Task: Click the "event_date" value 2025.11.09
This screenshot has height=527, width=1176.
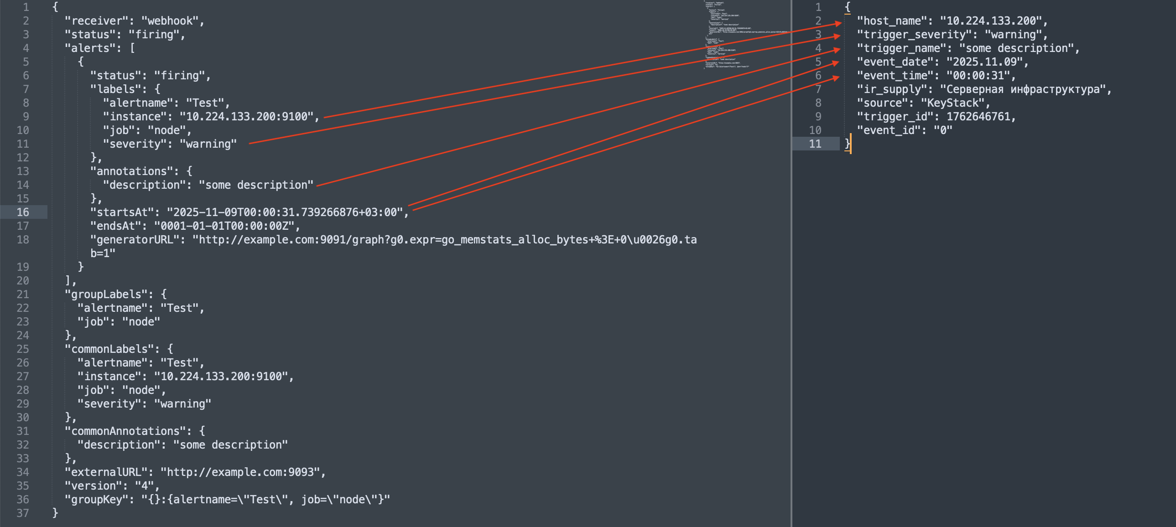Action: pos(984,62)
